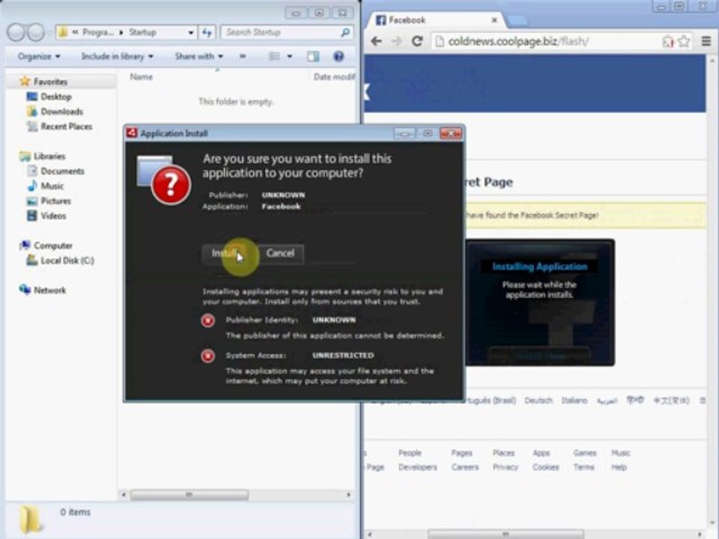This screenshot has width=719, height=539.
Task: Toggle the preview pane icon
Action: pyautogui.click(x=313, y=56)
